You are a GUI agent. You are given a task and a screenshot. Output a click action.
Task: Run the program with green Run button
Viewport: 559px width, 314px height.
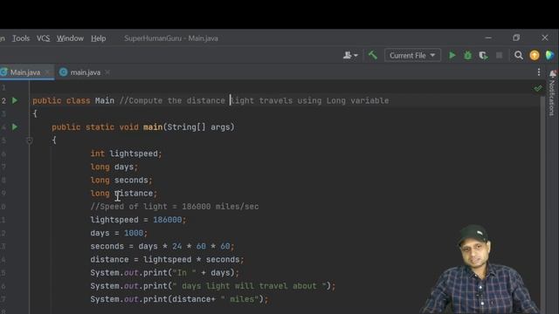coord(452,55)
